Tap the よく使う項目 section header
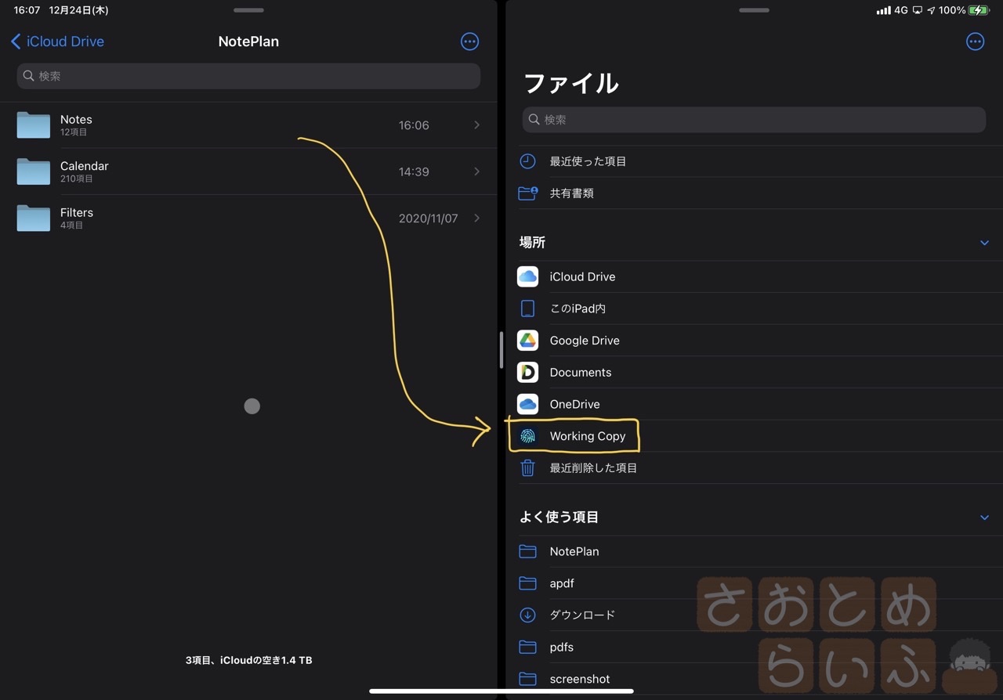This screenshot has width=1003, height=700. pos(559,518)
